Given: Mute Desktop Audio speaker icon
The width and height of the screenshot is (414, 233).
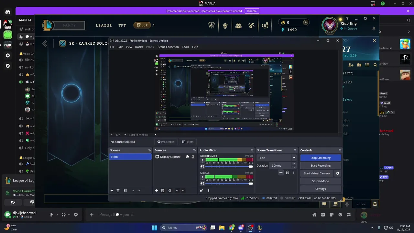Looking at the screenshot, I should coord(202,166).
